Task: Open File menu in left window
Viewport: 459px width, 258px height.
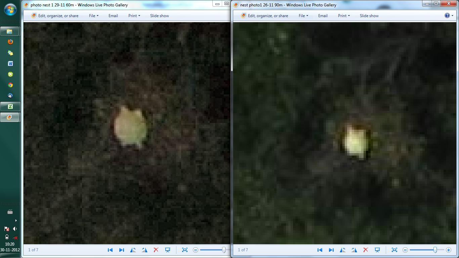Action: coord(93,16)
